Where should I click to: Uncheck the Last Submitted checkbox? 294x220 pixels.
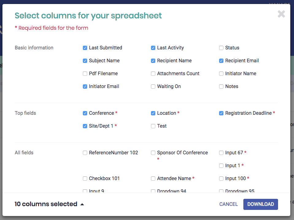(85, 48)
